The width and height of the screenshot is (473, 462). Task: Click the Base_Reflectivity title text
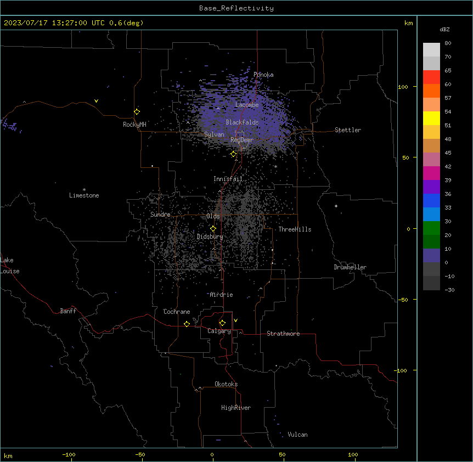(x=236, y=8)
